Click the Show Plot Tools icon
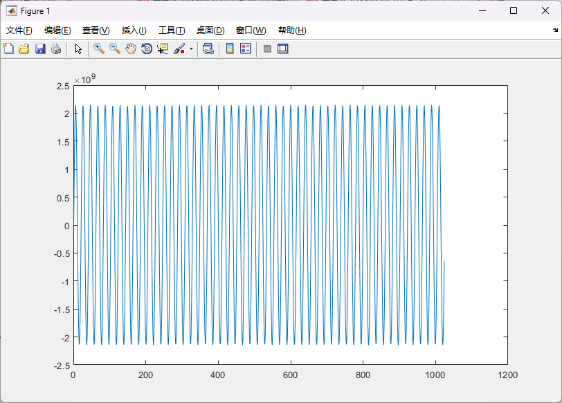 [x=282, y=48]
